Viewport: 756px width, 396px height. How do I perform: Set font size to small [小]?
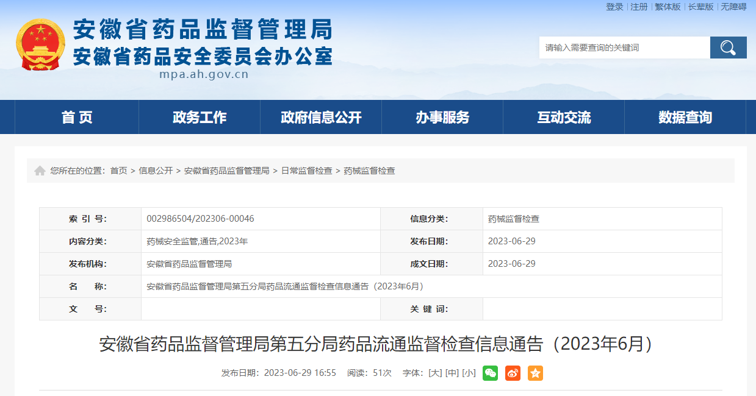click(469, 373)
